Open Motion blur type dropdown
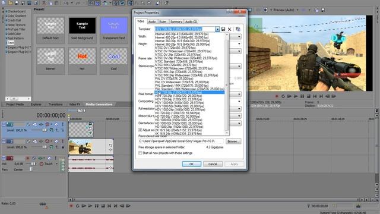Screen dimensions: 380x214 pyautogui.click(x=239, y=116)
